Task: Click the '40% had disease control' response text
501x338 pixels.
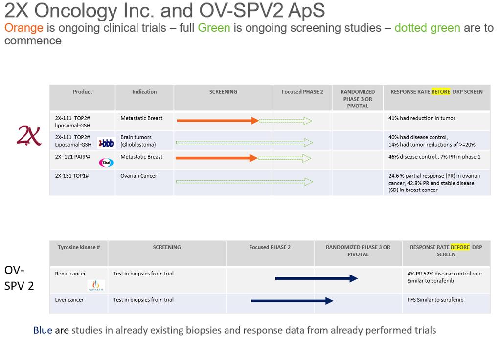Action: pyautogui.click(x=418, y=137)
